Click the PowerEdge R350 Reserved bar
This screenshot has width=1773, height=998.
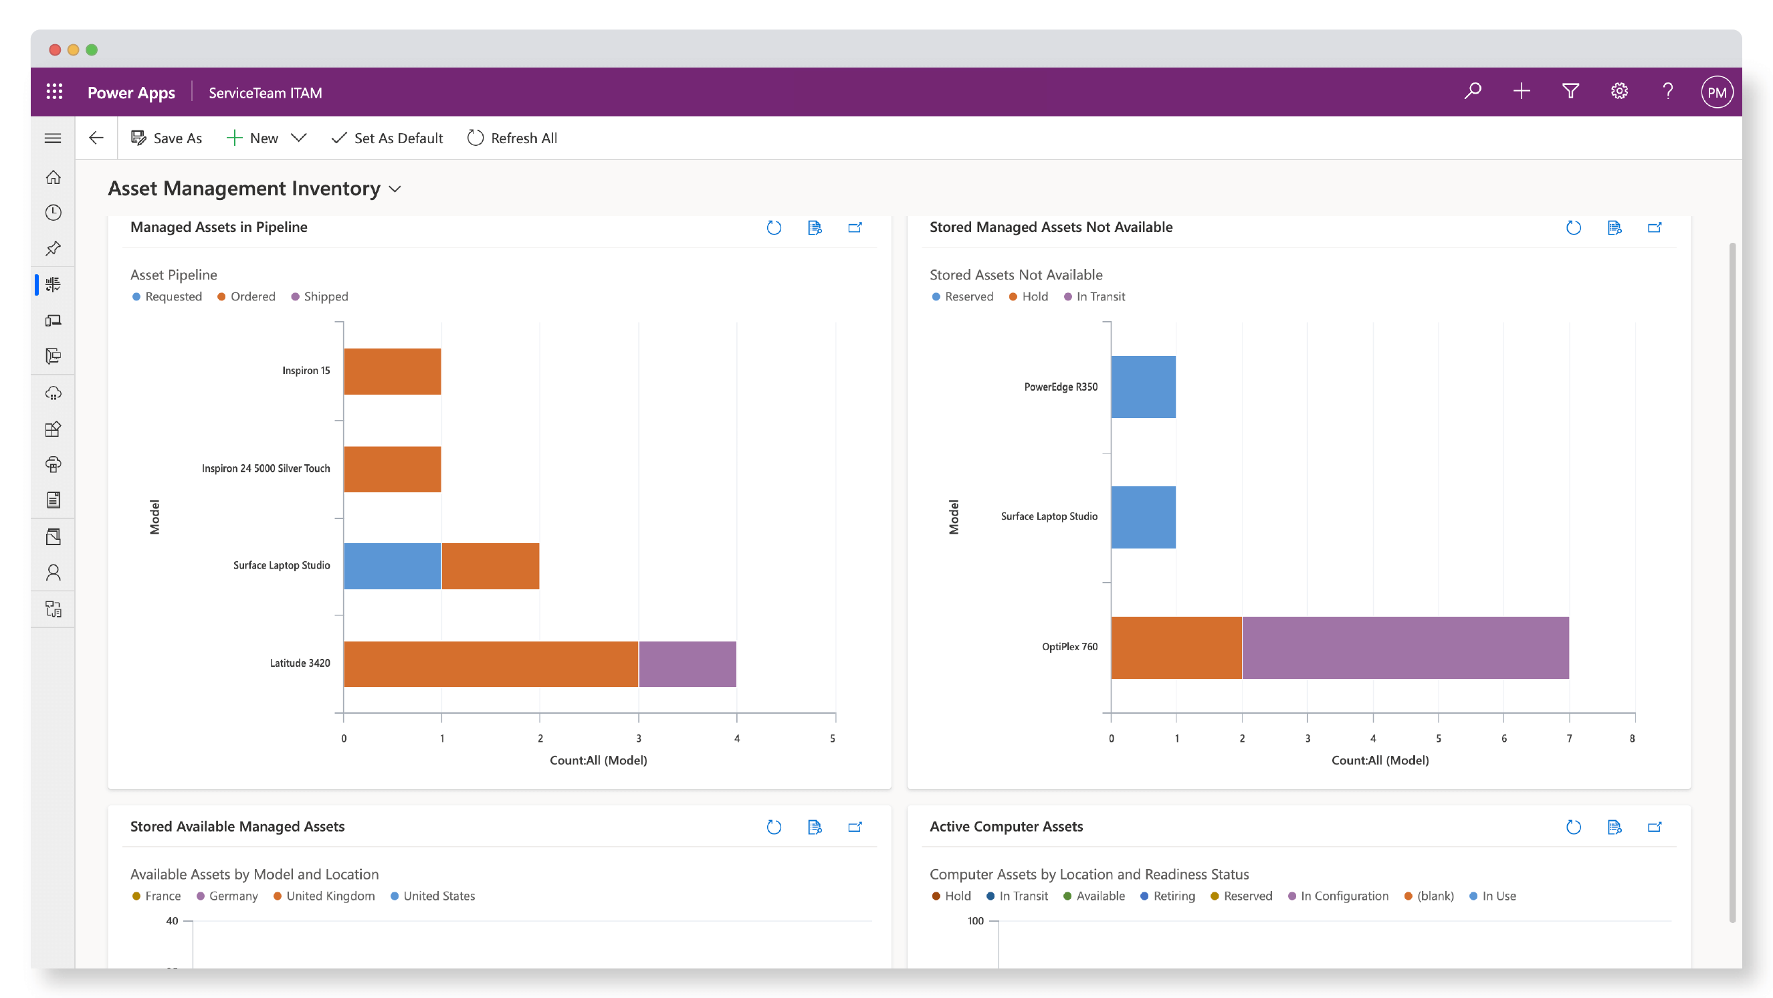click(x=1143, y=387)
